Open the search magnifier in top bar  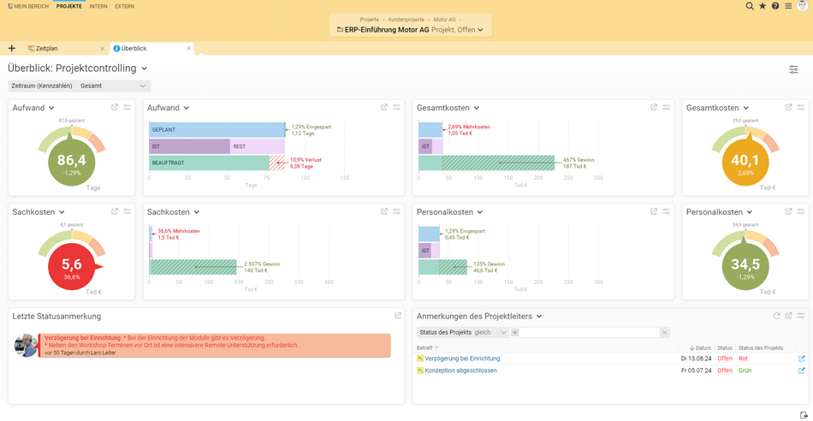(750, 6)
